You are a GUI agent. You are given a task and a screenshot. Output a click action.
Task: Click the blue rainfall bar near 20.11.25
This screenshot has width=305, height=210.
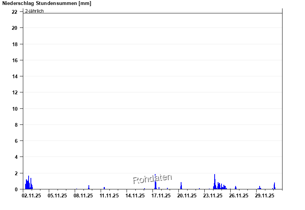click(181, 186)
